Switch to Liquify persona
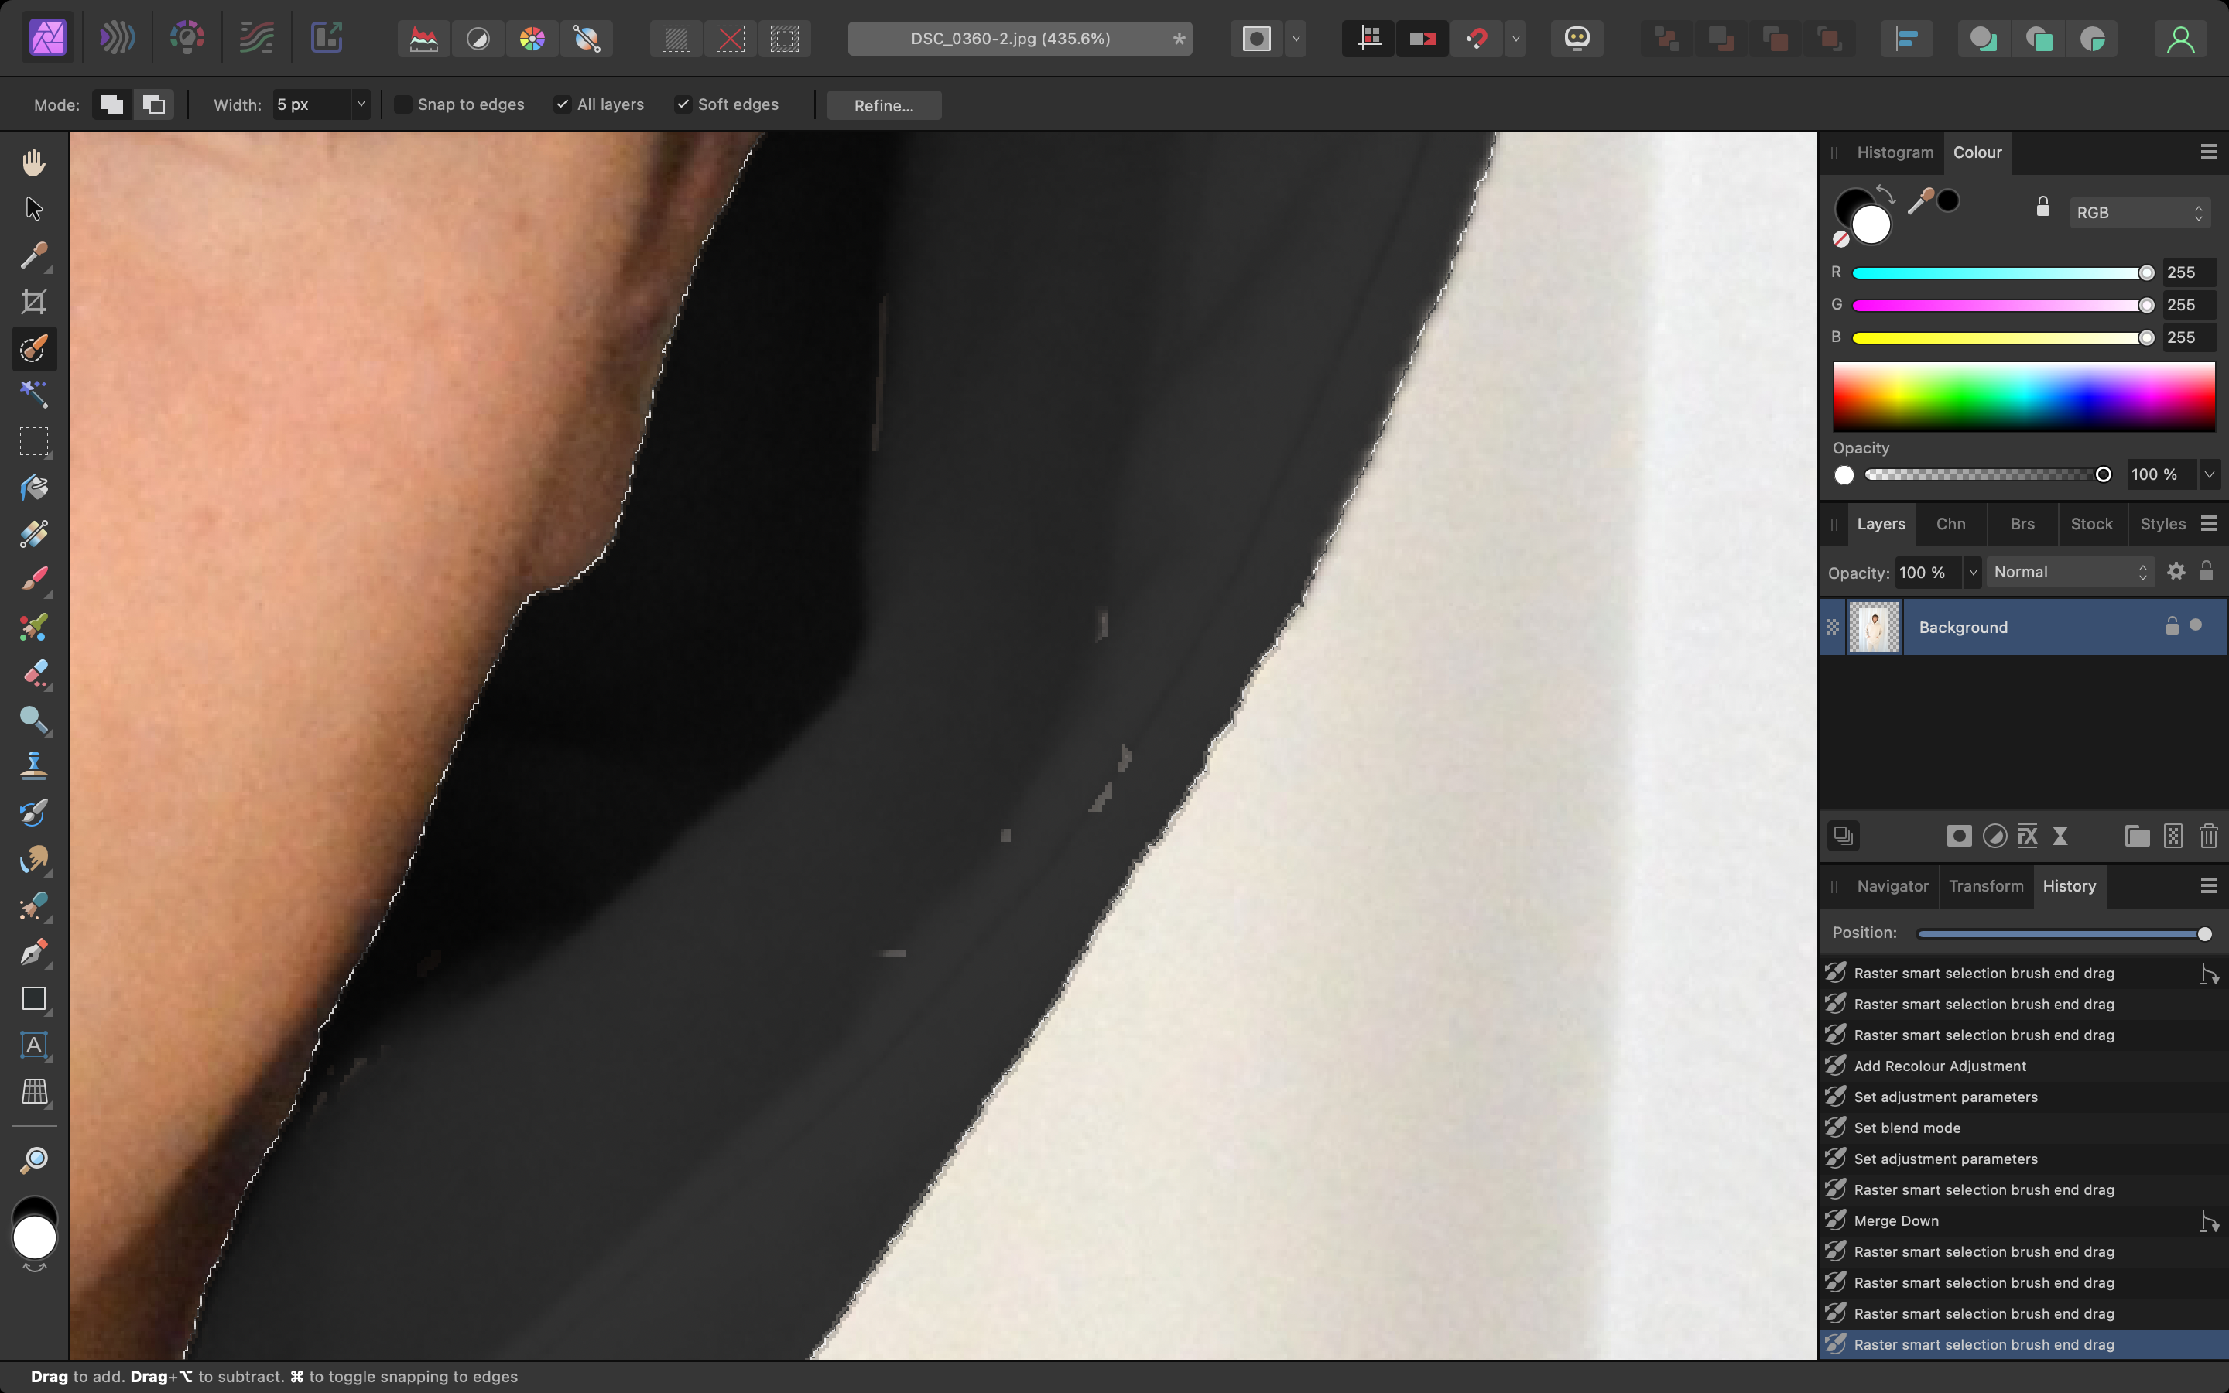The height and width of the screenshot is (1393, 2229). point(117,39)
